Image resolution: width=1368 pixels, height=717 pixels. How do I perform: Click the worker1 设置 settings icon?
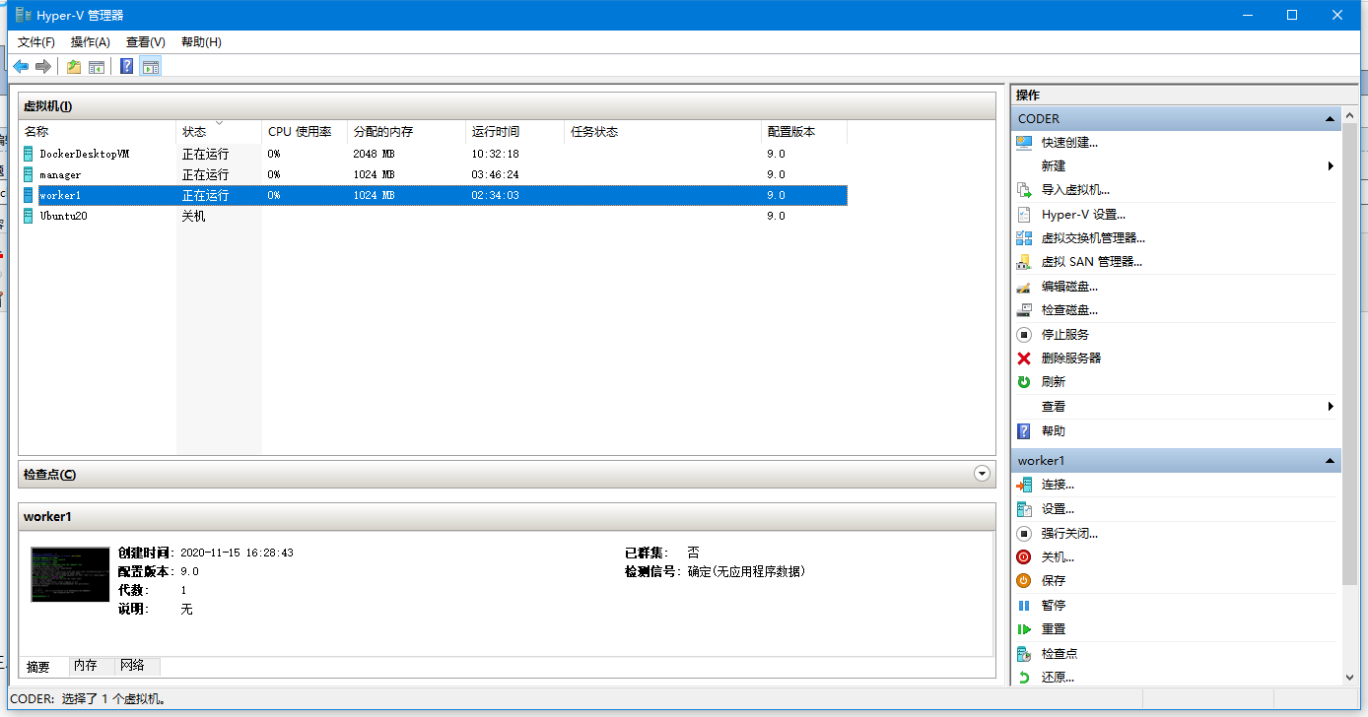point(1024,509)
